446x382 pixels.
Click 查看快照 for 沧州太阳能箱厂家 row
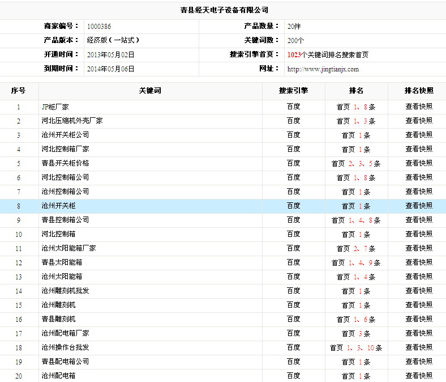pos(419,248)
